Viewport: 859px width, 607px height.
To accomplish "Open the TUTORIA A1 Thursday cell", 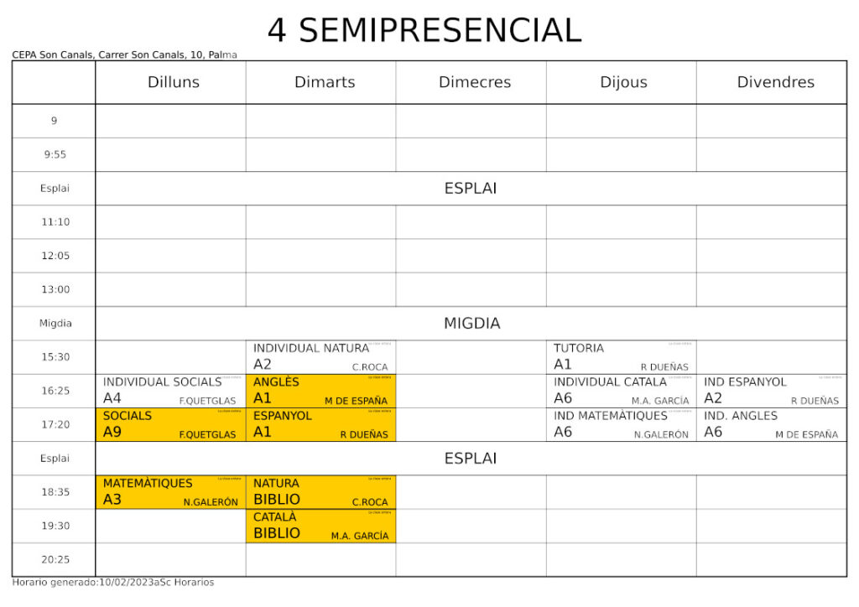I will (x=622, y=357).
